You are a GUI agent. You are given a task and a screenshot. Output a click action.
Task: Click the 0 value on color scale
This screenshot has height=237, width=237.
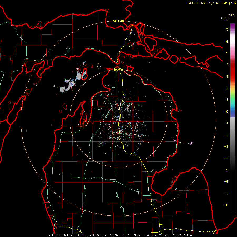pos(227,112)
